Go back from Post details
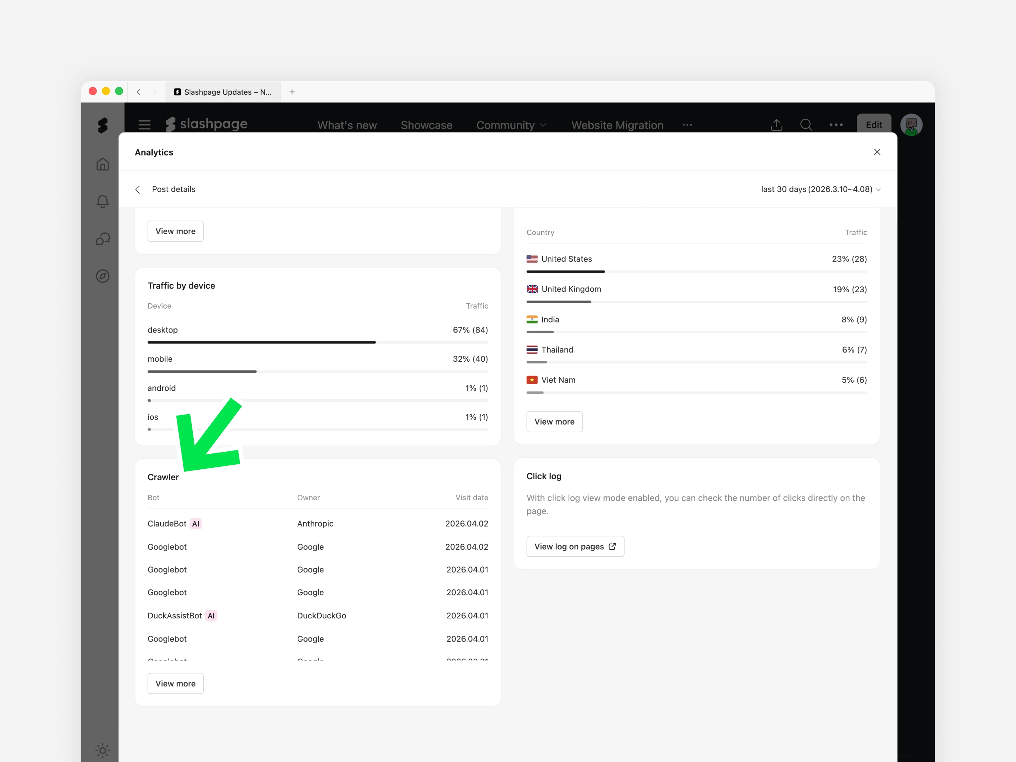 [138, 190]
